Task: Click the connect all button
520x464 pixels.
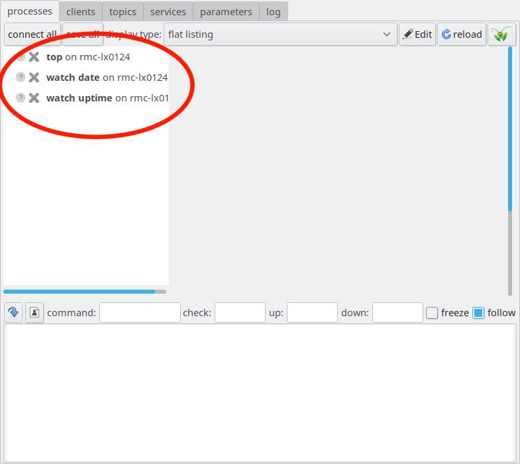Action: 32,34
